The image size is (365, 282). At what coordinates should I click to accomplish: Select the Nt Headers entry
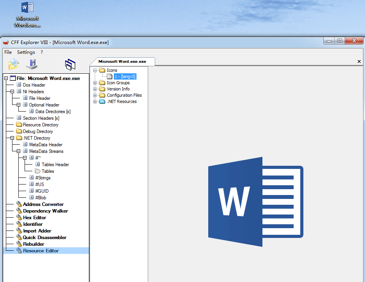tap(33, 92)
